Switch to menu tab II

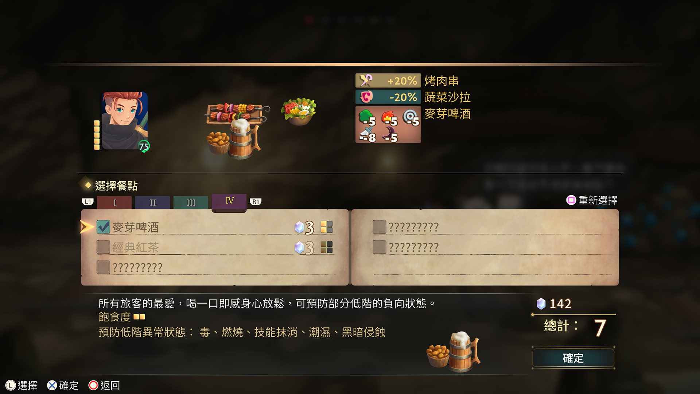click(153, 202)
